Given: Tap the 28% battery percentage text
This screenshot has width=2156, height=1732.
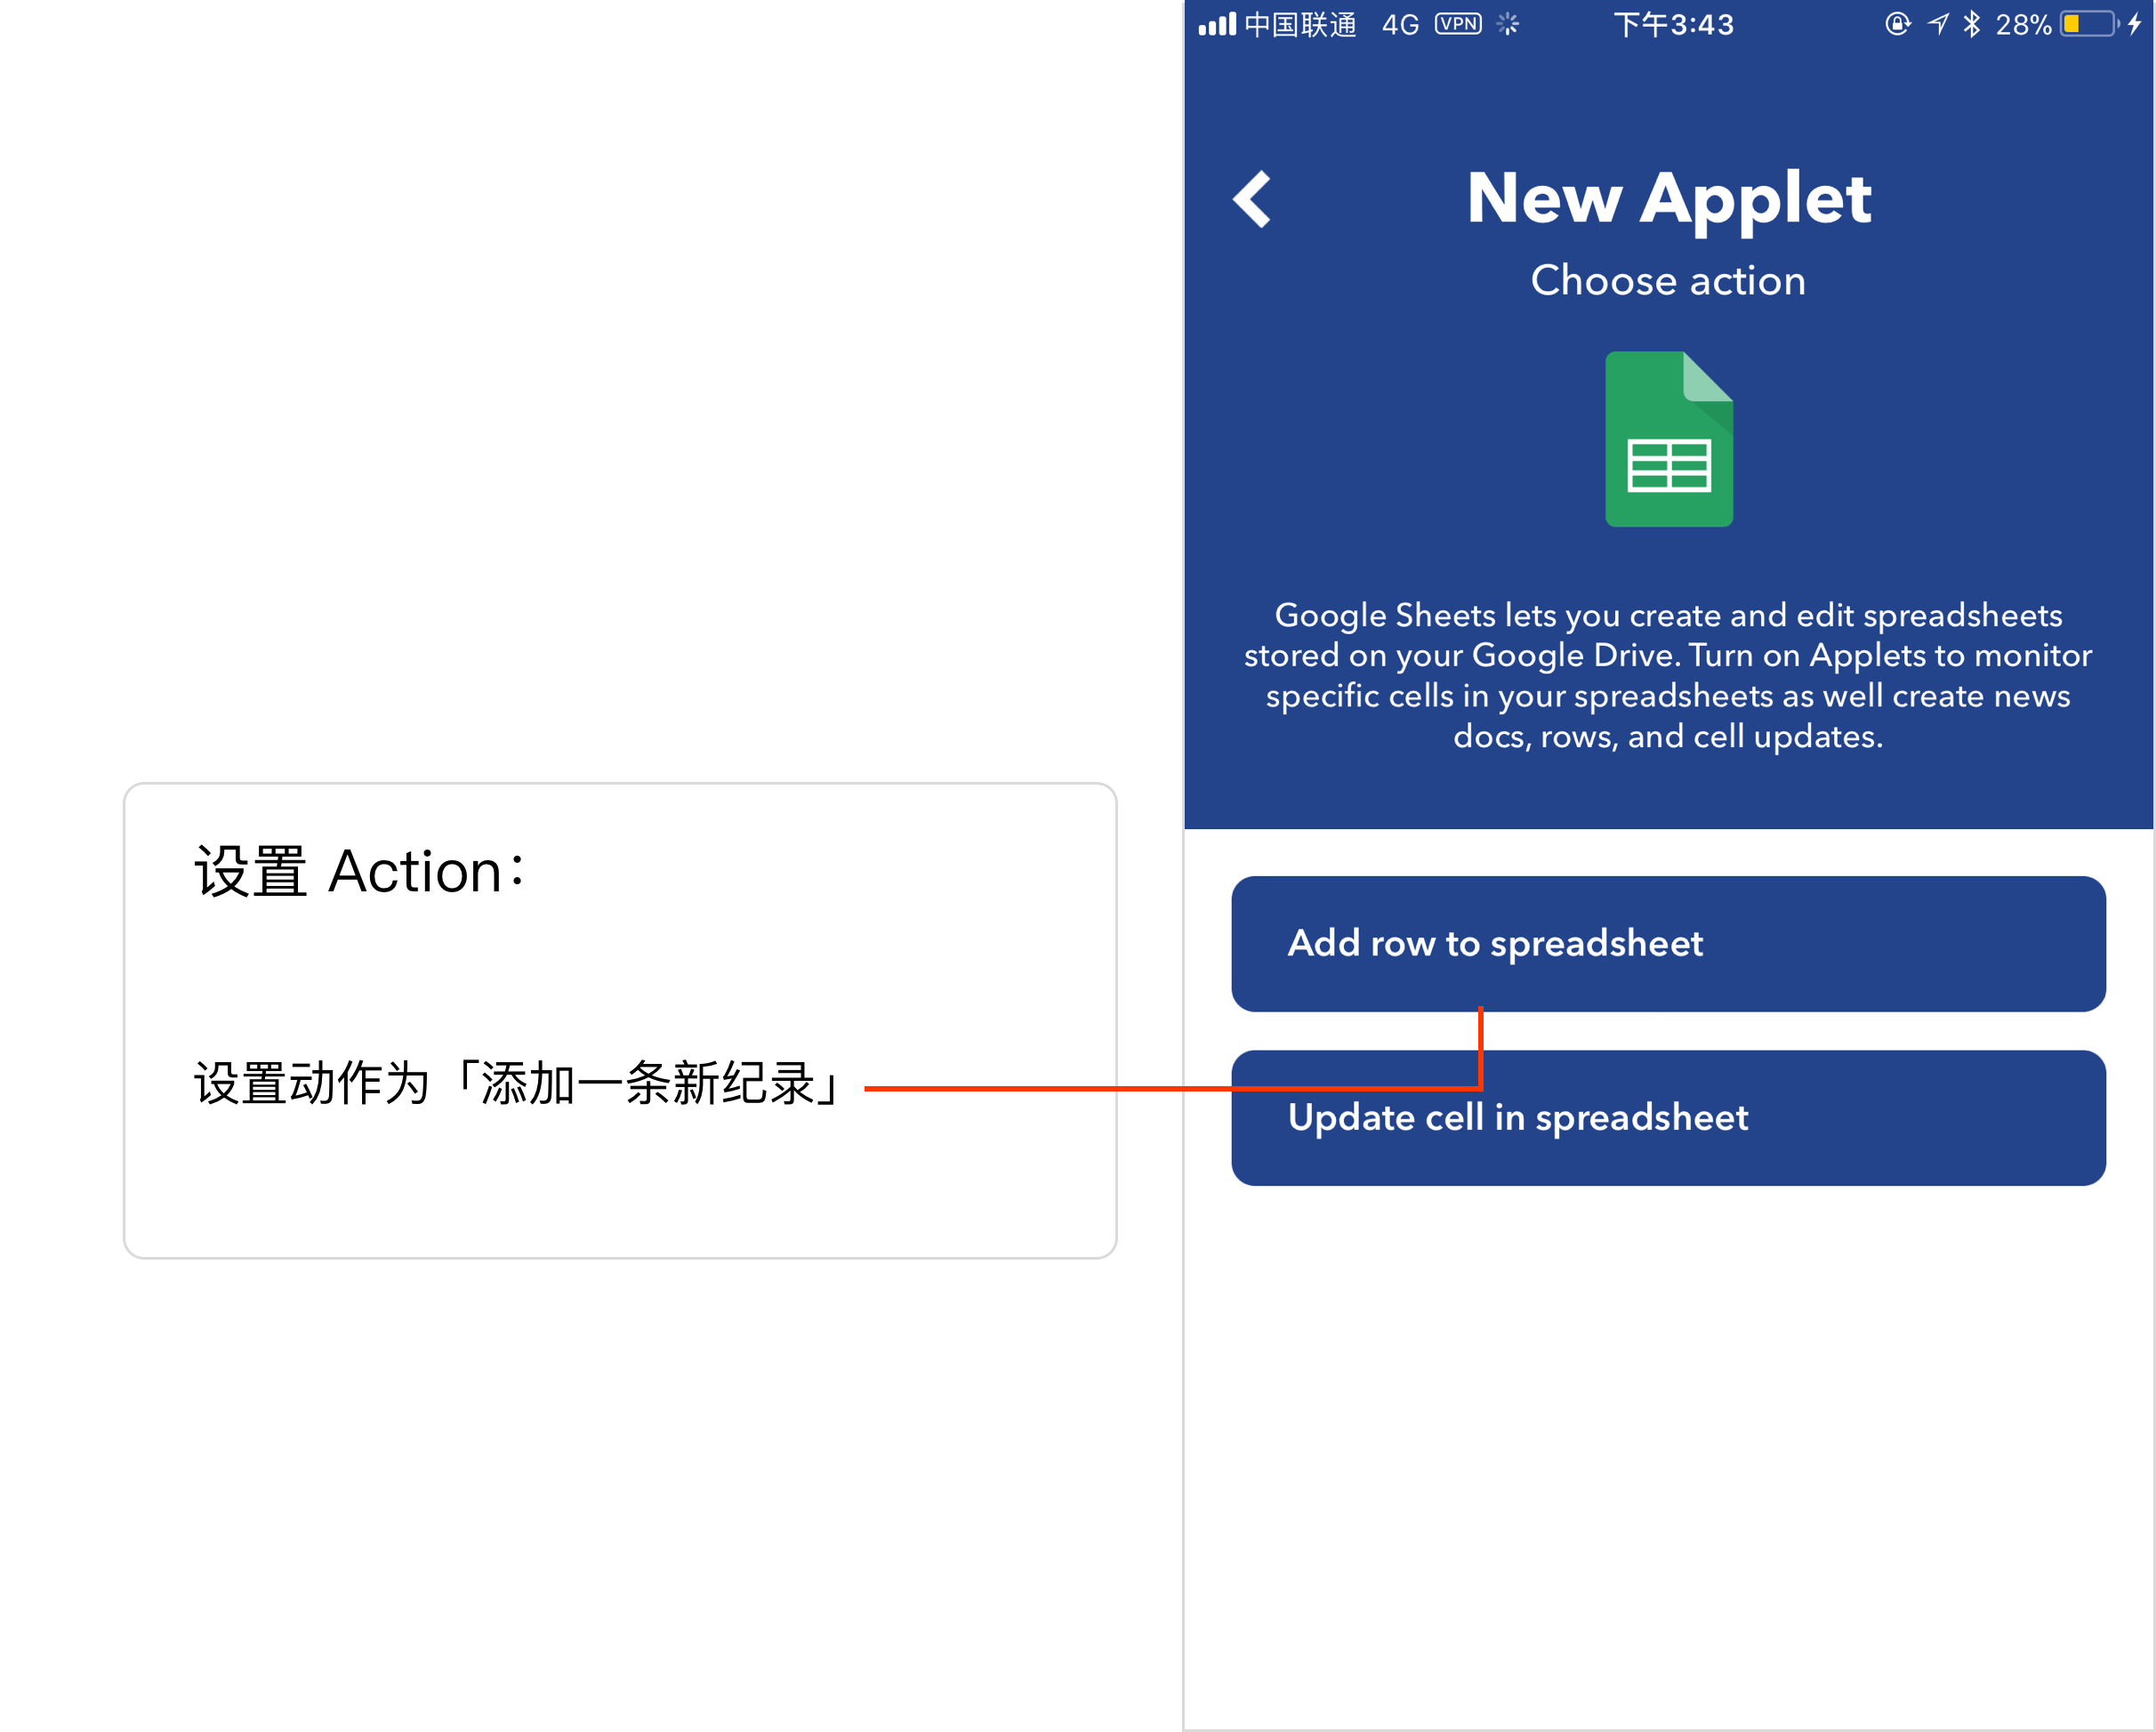Looking at the screenshot, I should click(2023, 24).
